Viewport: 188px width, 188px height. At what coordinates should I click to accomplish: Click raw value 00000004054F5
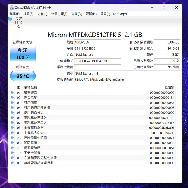162,123
